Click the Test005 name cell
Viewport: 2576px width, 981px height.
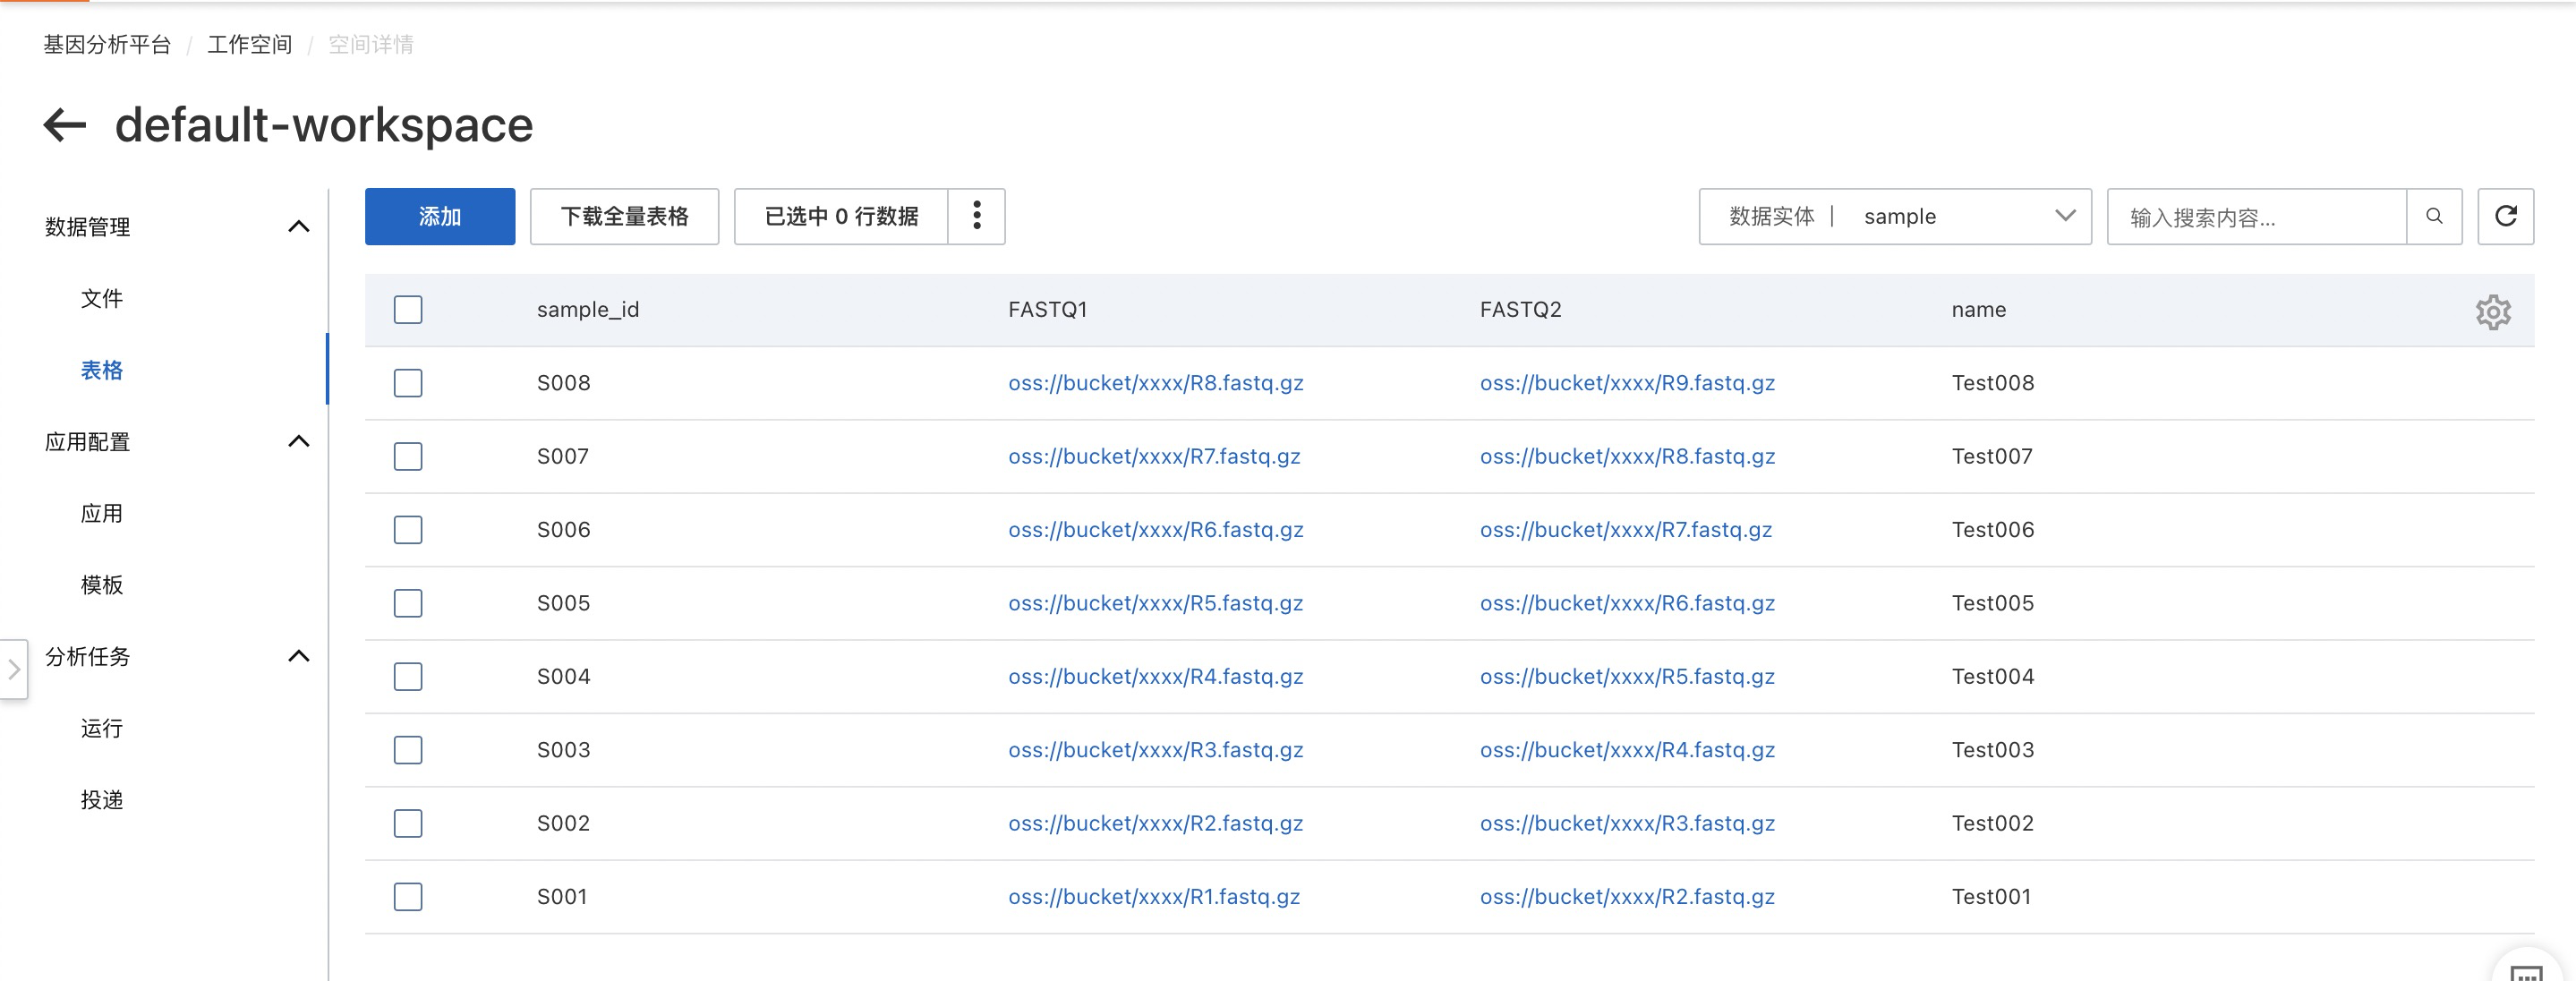click(x=1993, y=603)
